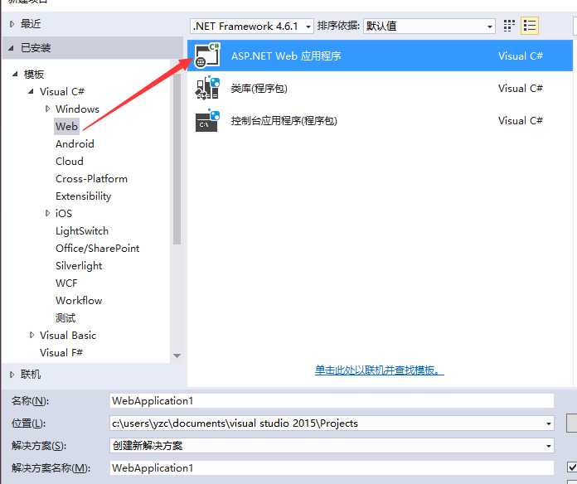Collapse the 已安装 section
The height and width of the screenshot is (484, 577).
point(11,48)
